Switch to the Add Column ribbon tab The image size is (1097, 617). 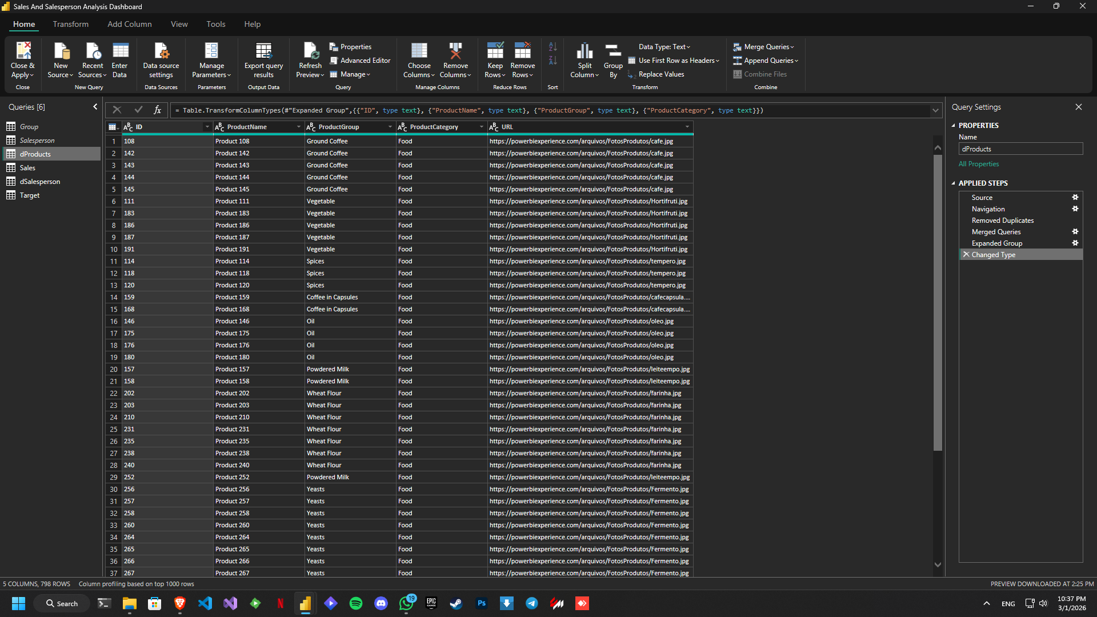coord(129,24)
